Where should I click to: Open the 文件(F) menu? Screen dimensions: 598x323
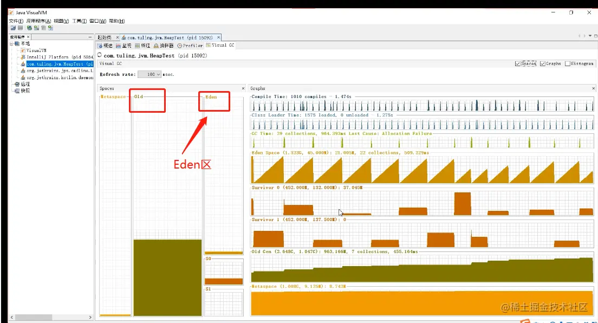click(16, 21)
